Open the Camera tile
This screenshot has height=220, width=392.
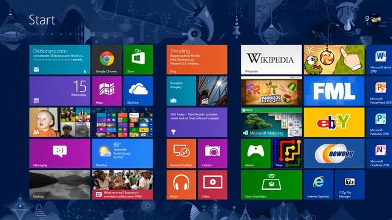pos(213,153)
